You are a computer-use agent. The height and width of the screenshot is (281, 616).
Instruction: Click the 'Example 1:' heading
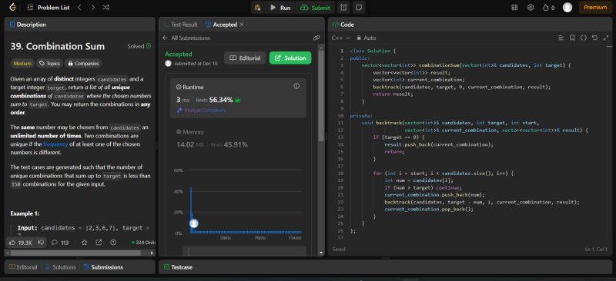point(25,213)
